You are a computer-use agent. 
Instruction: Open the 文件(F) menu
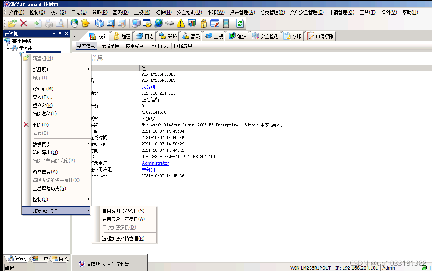[x=16, y=12]
